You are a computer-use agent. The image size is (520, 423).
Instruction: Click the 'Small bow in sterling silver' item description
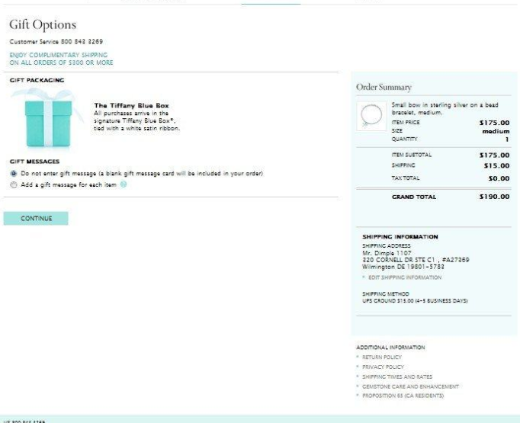click(x=445, y=109)
